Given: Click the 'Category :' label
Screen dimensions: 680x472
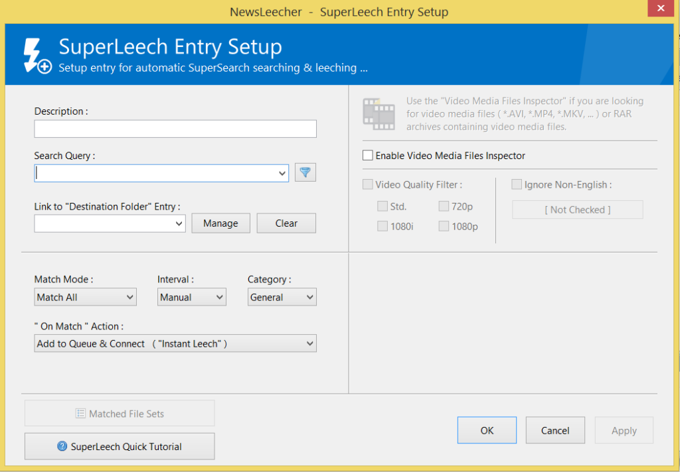Looking at the screenshot, I should click(x=270, y=279).
